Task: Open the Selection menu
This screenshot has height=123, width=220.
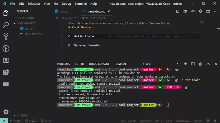Action: click(x=34, y=4)
